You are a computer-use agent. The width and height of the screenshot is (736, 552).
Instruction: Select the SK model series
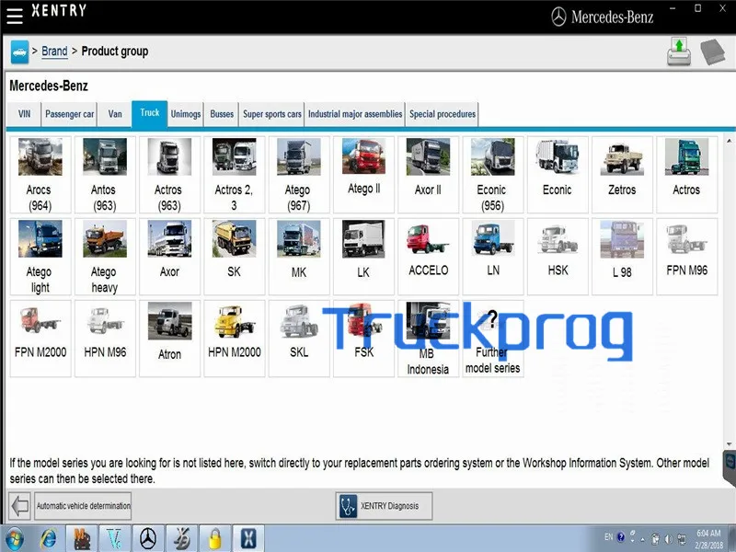click(235, 257)
